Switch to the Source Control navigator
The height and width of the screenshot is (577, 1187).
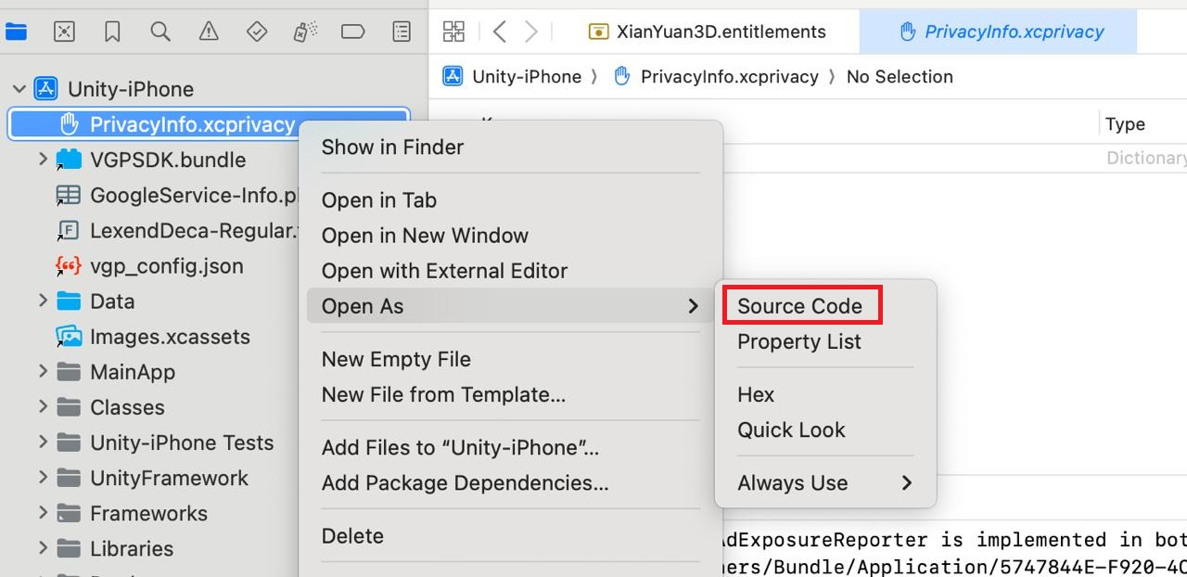[64, 32]
